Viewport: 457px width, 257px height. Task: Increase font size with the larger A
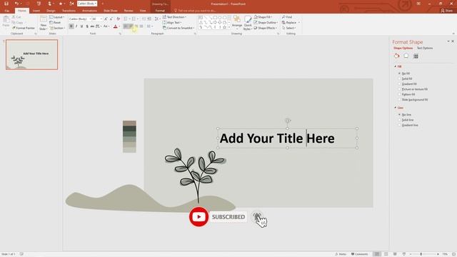coord(106,19)
